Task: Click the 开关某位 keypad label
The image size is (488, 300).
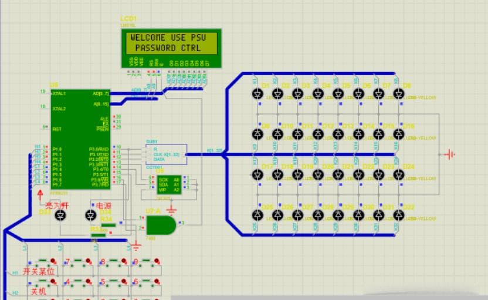Action: 39,271
